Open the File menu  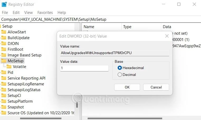pos(5,13)
